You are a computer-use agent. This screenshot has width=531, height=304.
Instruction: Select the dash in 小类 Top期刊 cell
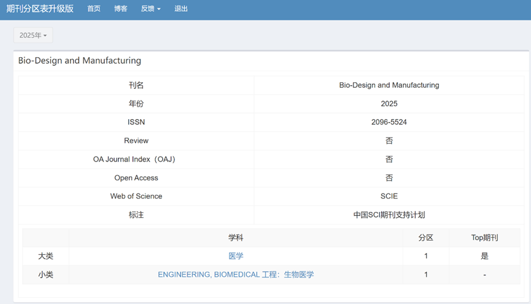point(484,275)
